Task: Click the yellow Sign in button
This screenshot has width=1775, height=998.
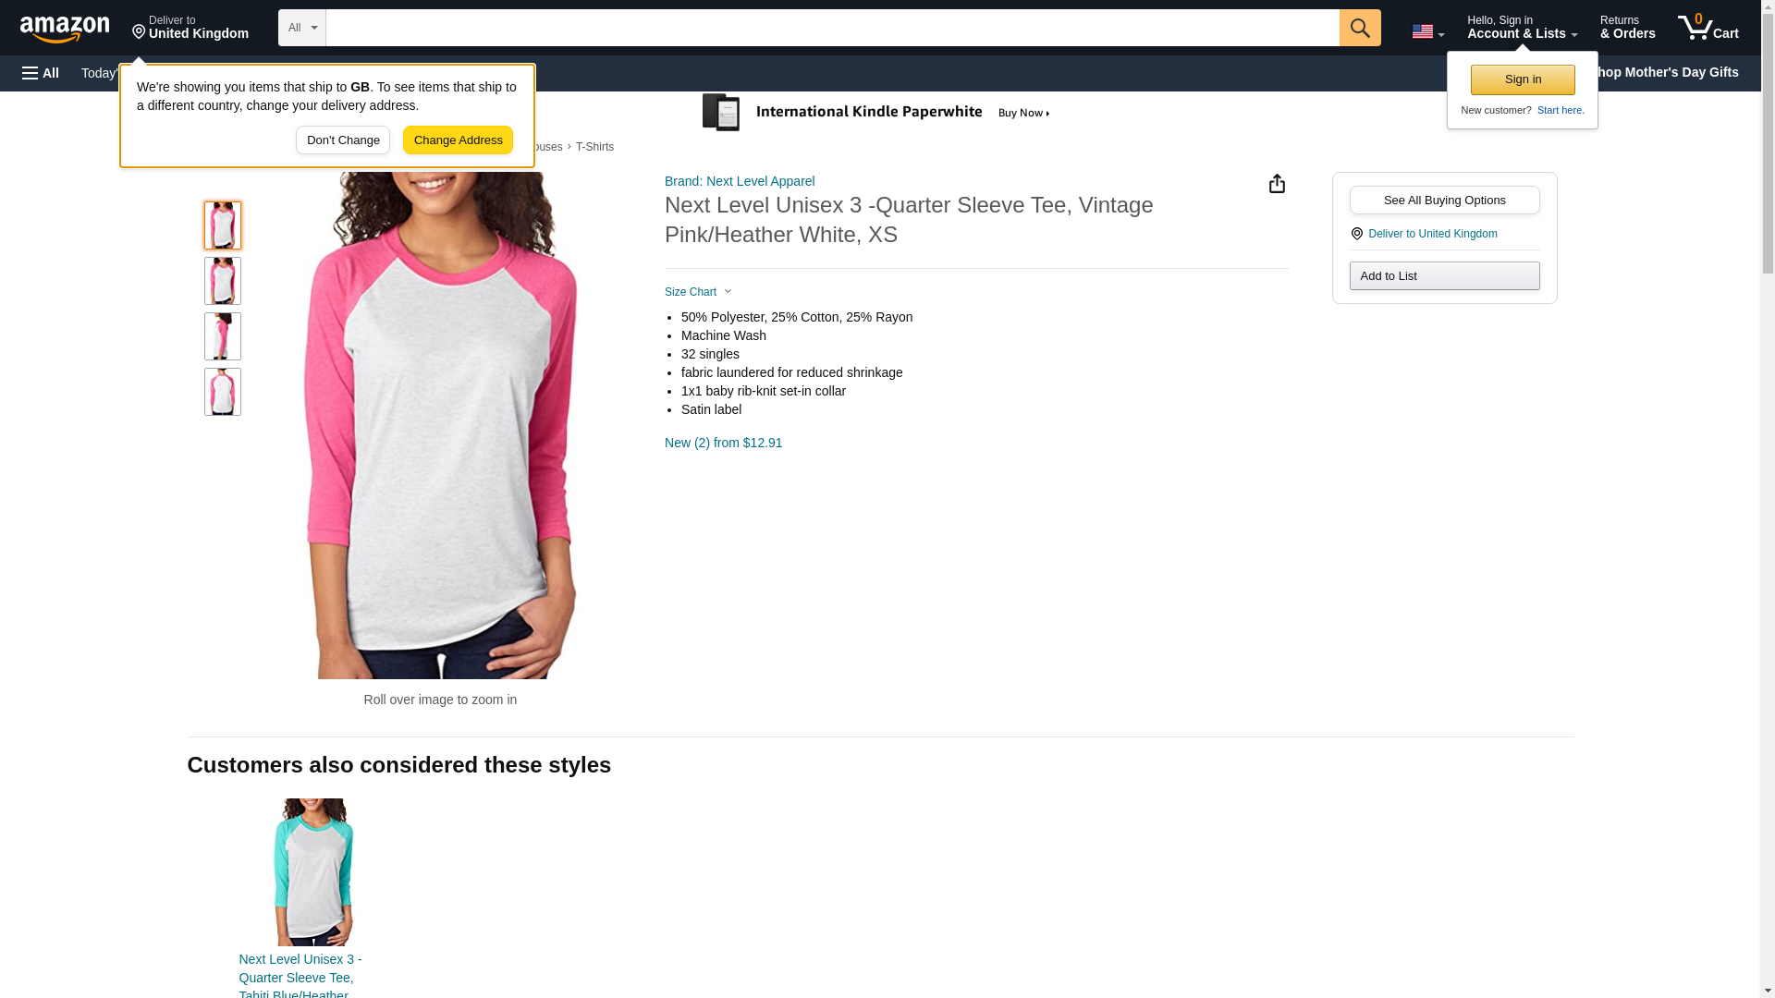Action: coord(1523,79)
